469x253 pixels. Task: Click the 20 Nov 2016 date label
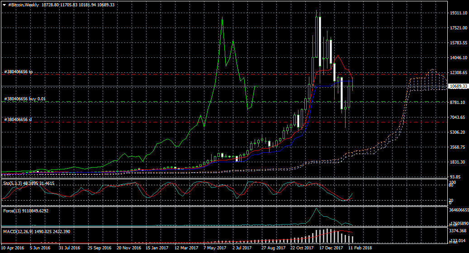click(x=128, y=248)
